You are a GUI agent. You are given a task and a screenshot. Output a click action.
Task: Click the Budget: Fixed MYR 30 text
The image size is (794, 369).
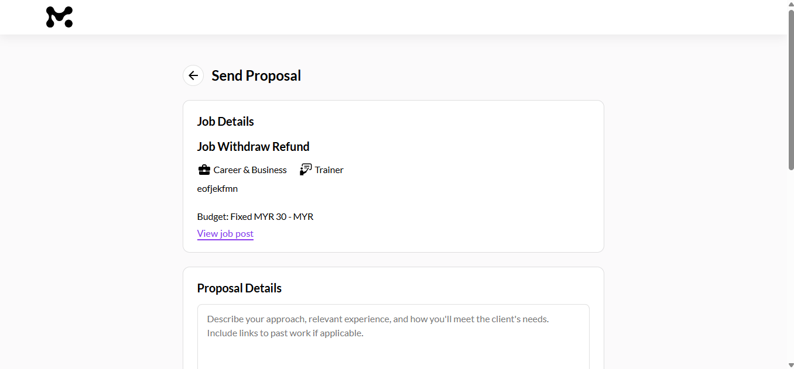coord(255,216)
